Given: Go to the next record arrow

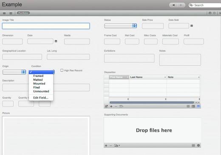Looking at the screenshot, I should [x=181, y=5].
